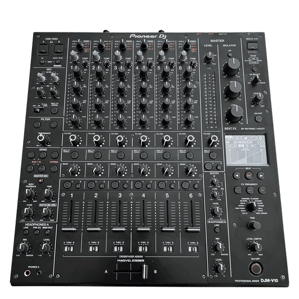This screenshot has height=299, width=299.
Task: Turn the HEADPHONES A LEVEL knob
Action: click(x=46, y=247)
